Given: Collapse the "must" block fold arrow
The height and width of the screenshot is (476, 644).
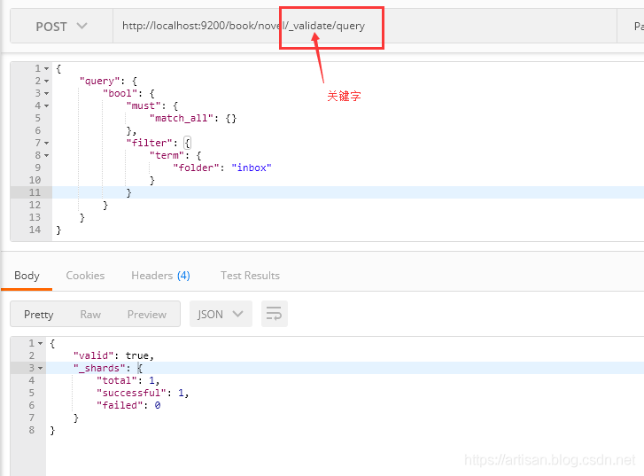Looking at the screenshot, I should (x=46, y=106).
